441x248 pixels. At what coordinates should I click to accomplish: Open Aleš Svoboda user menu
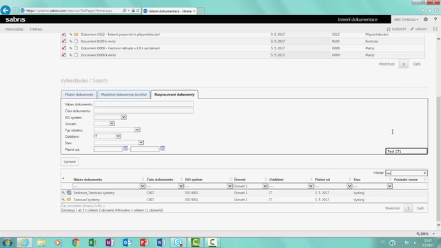tap(406, 19)
